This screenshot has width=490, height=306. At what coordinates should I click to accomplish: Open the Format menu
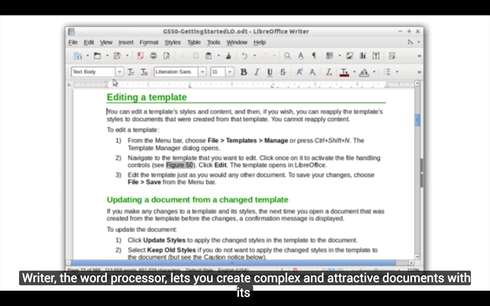[149, 42]
